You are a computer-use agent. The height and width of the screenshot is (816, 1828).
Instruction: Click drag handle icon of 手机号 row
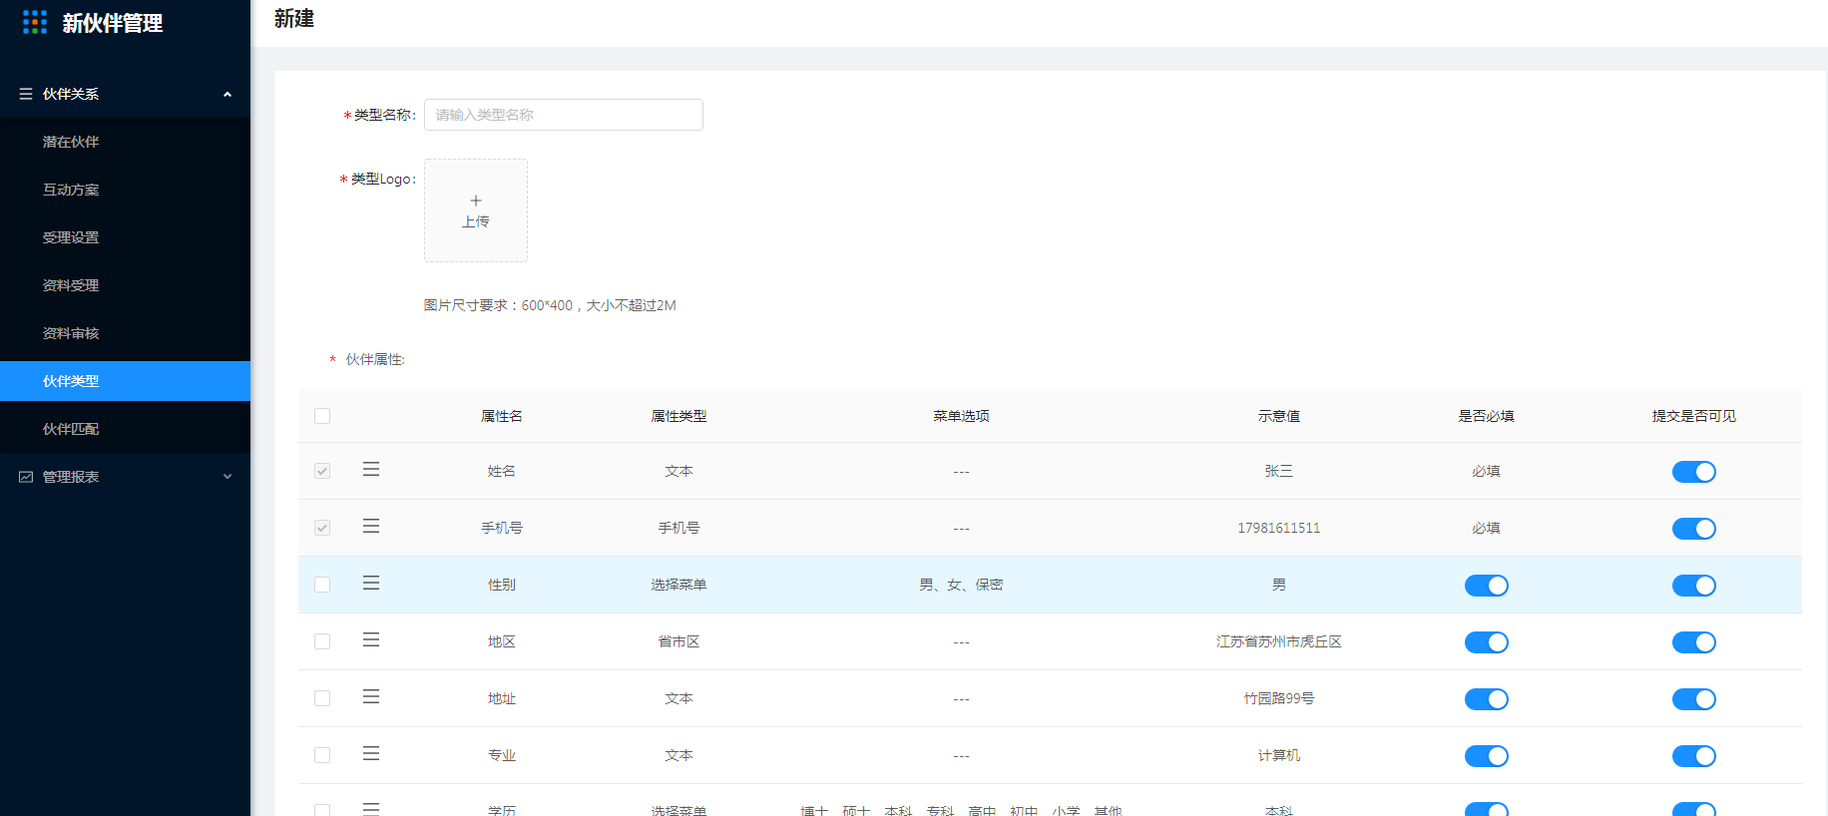pyautogui.click(x=371, y=526)
